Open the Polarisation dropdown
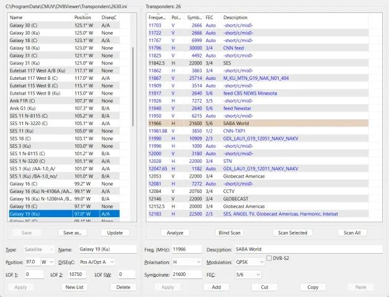Image resolution: width=389 pixels, height=297 pixels. (187, 262)
